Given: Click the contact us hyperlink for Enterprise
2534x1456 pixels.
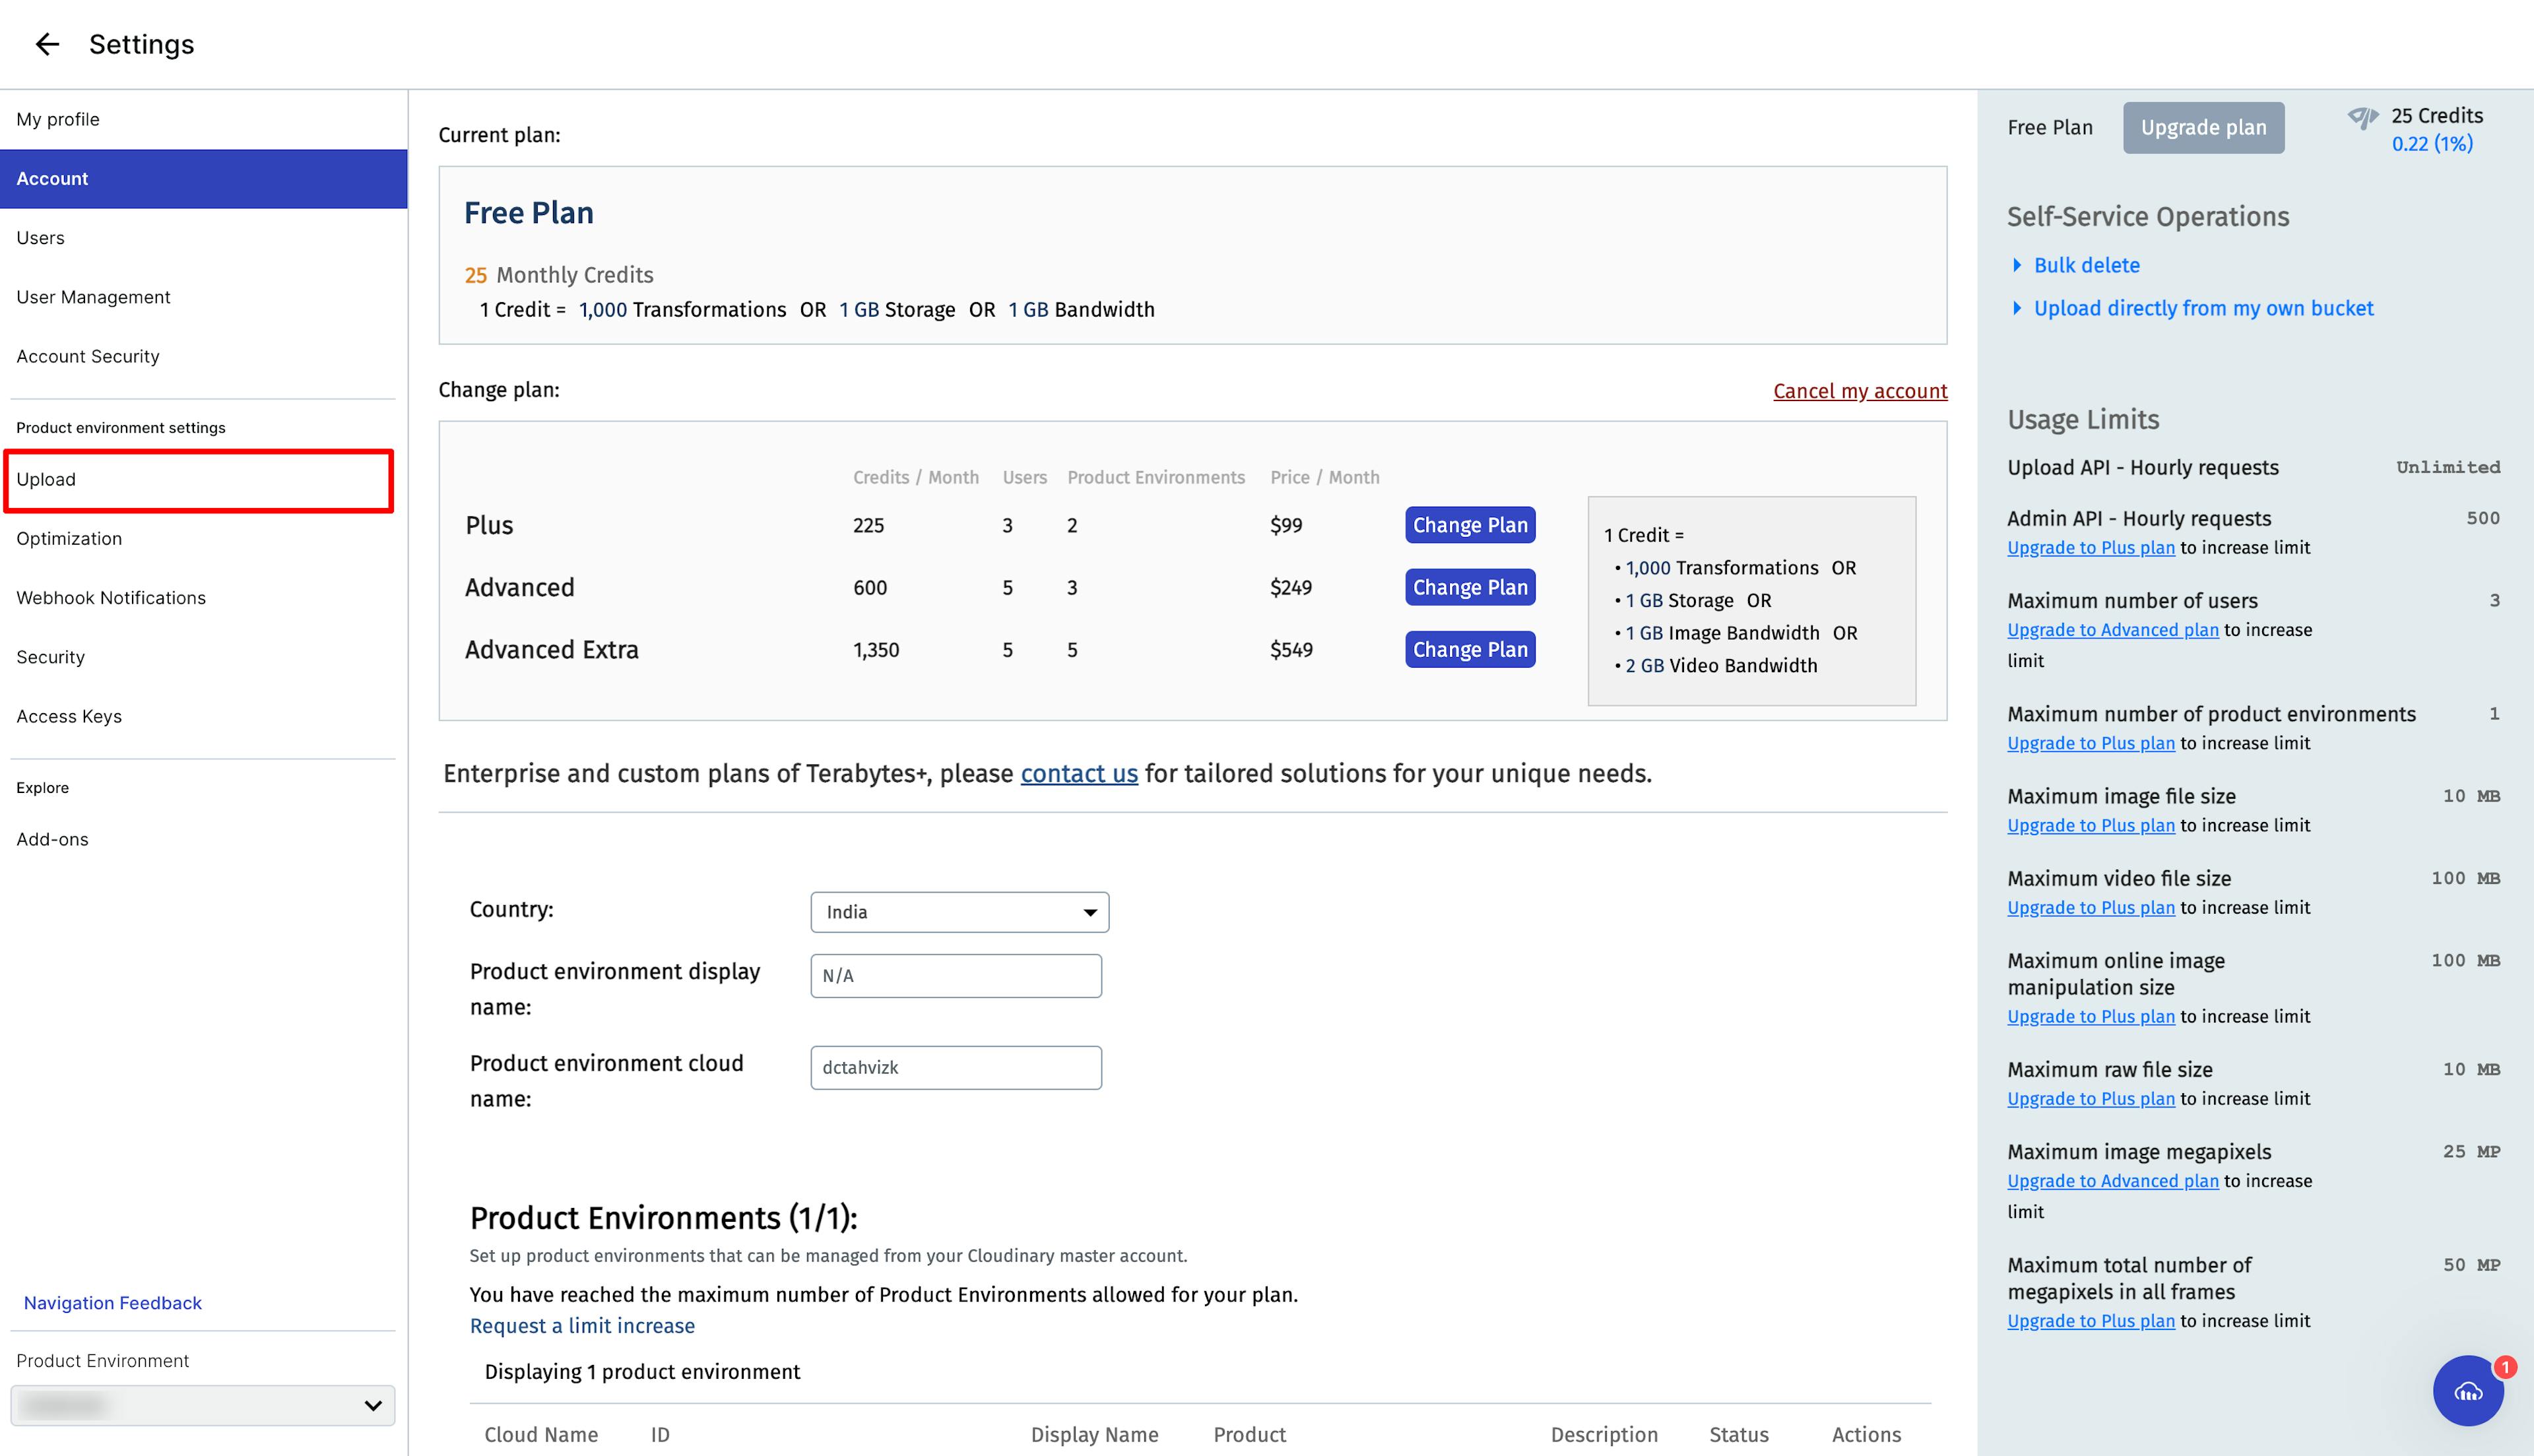Looking at the screenshot, I should (x=1078, y=773).
